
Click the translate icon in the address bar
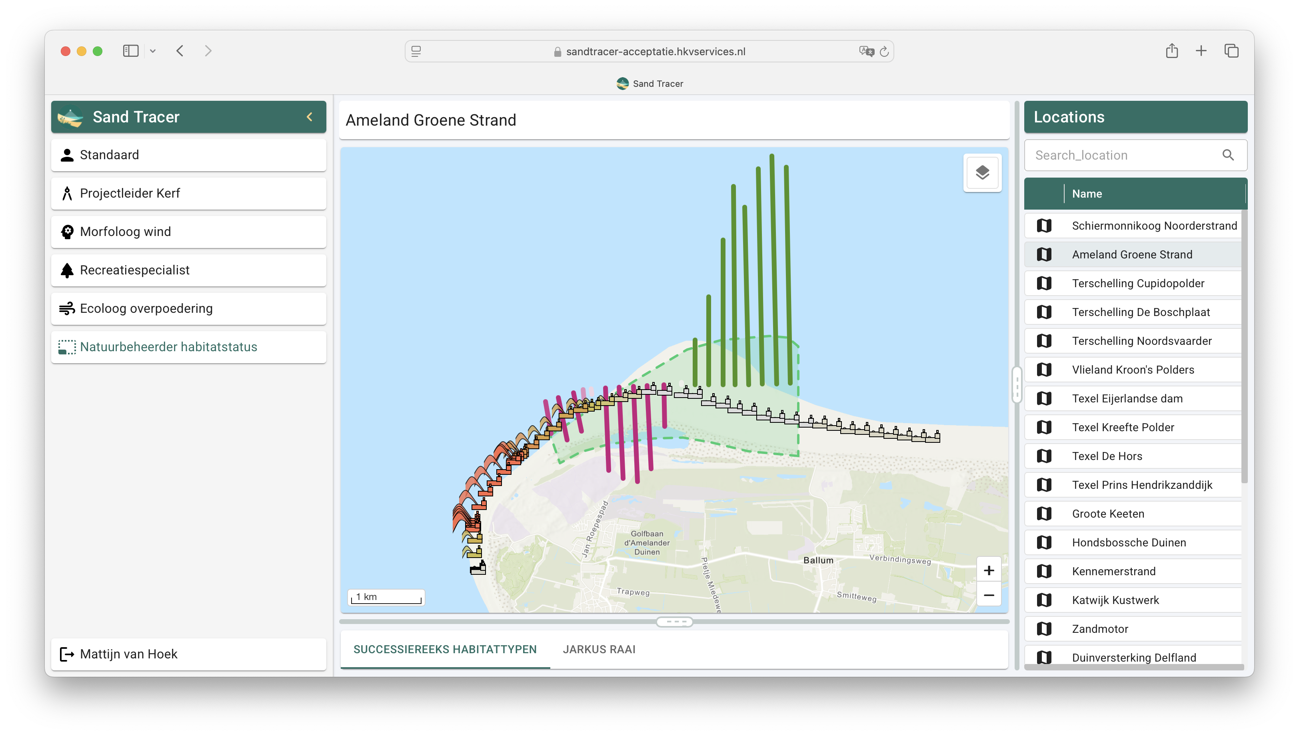pos(866,52)
